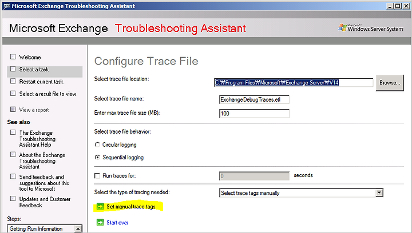Close the Troubleshooting Assistant window
412x233 pixels.
point(406,6)
